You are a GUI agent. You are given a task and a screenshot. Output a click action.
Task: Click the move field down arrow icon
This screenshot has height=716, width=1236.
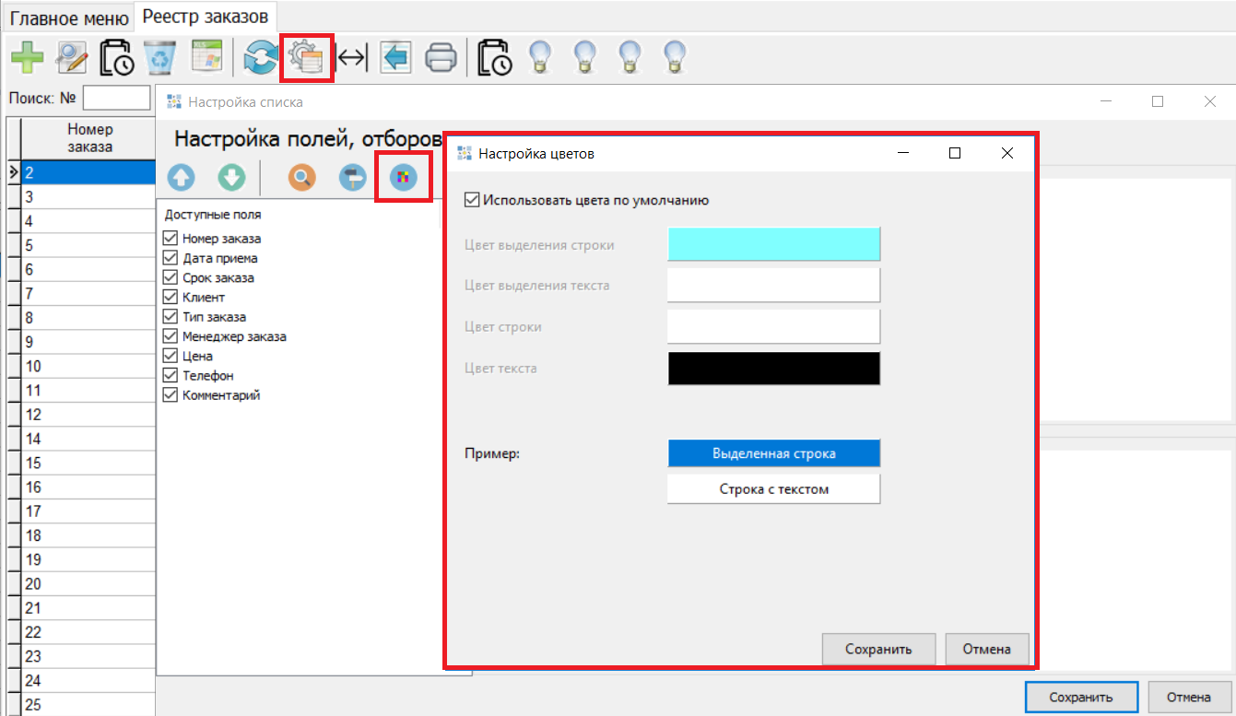point(231,178)
